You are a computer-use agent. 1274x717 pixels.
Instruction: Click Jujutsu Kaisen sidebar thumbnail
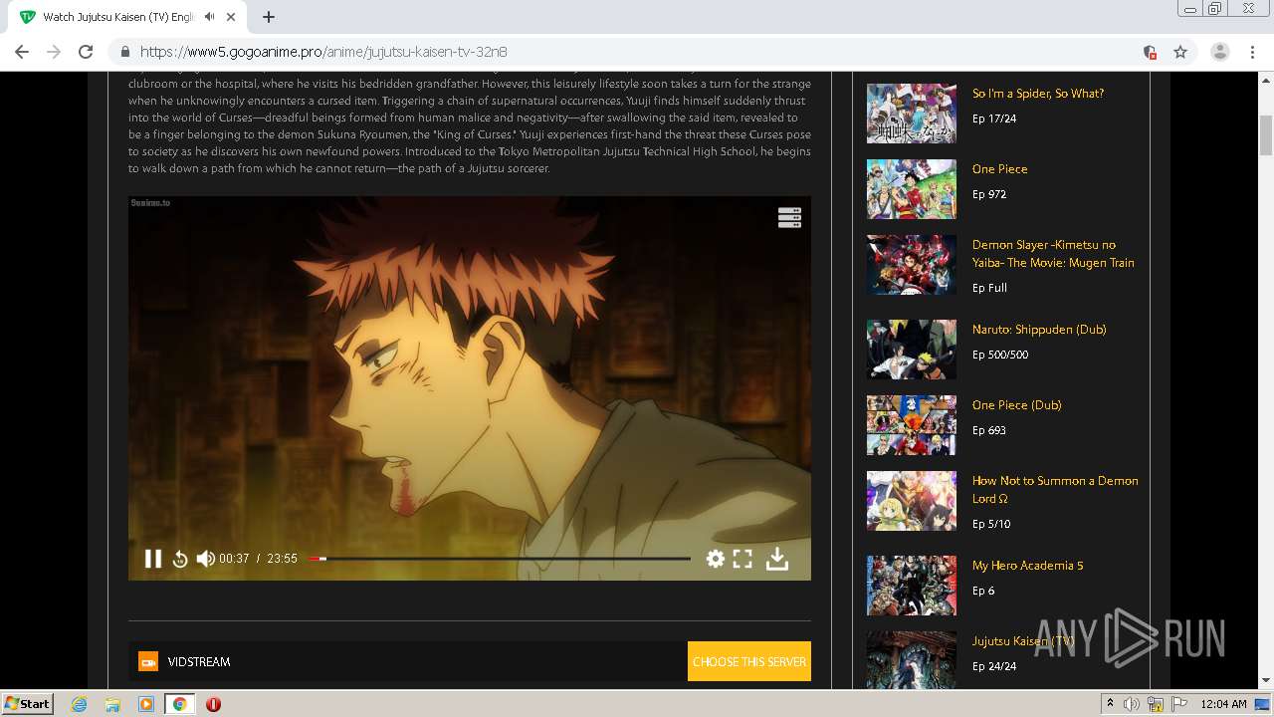point(912,660)
